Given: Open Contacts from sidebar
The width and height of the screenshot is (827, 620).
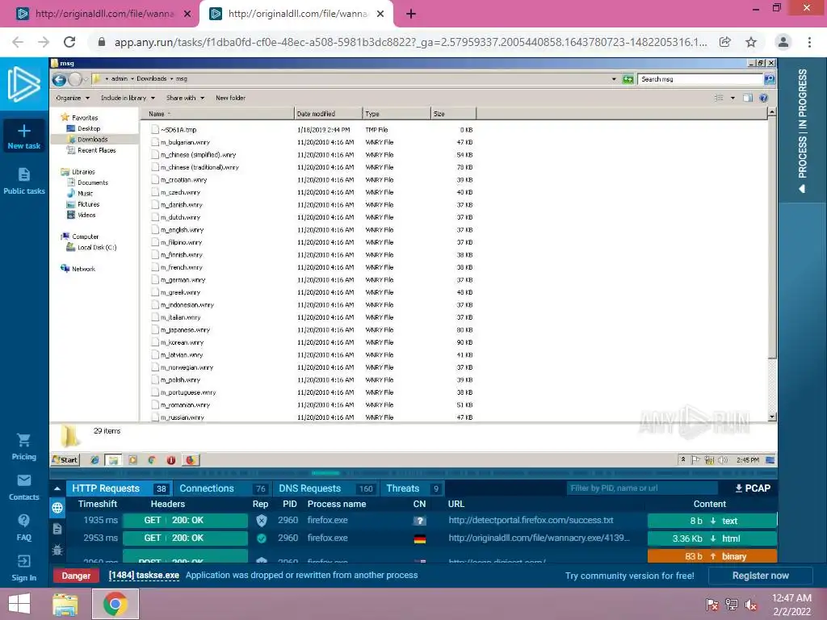Looking at the screenshot, I should [23, 487].
